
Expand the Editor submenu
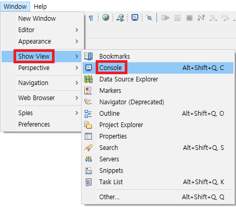[x=42, y=30]
